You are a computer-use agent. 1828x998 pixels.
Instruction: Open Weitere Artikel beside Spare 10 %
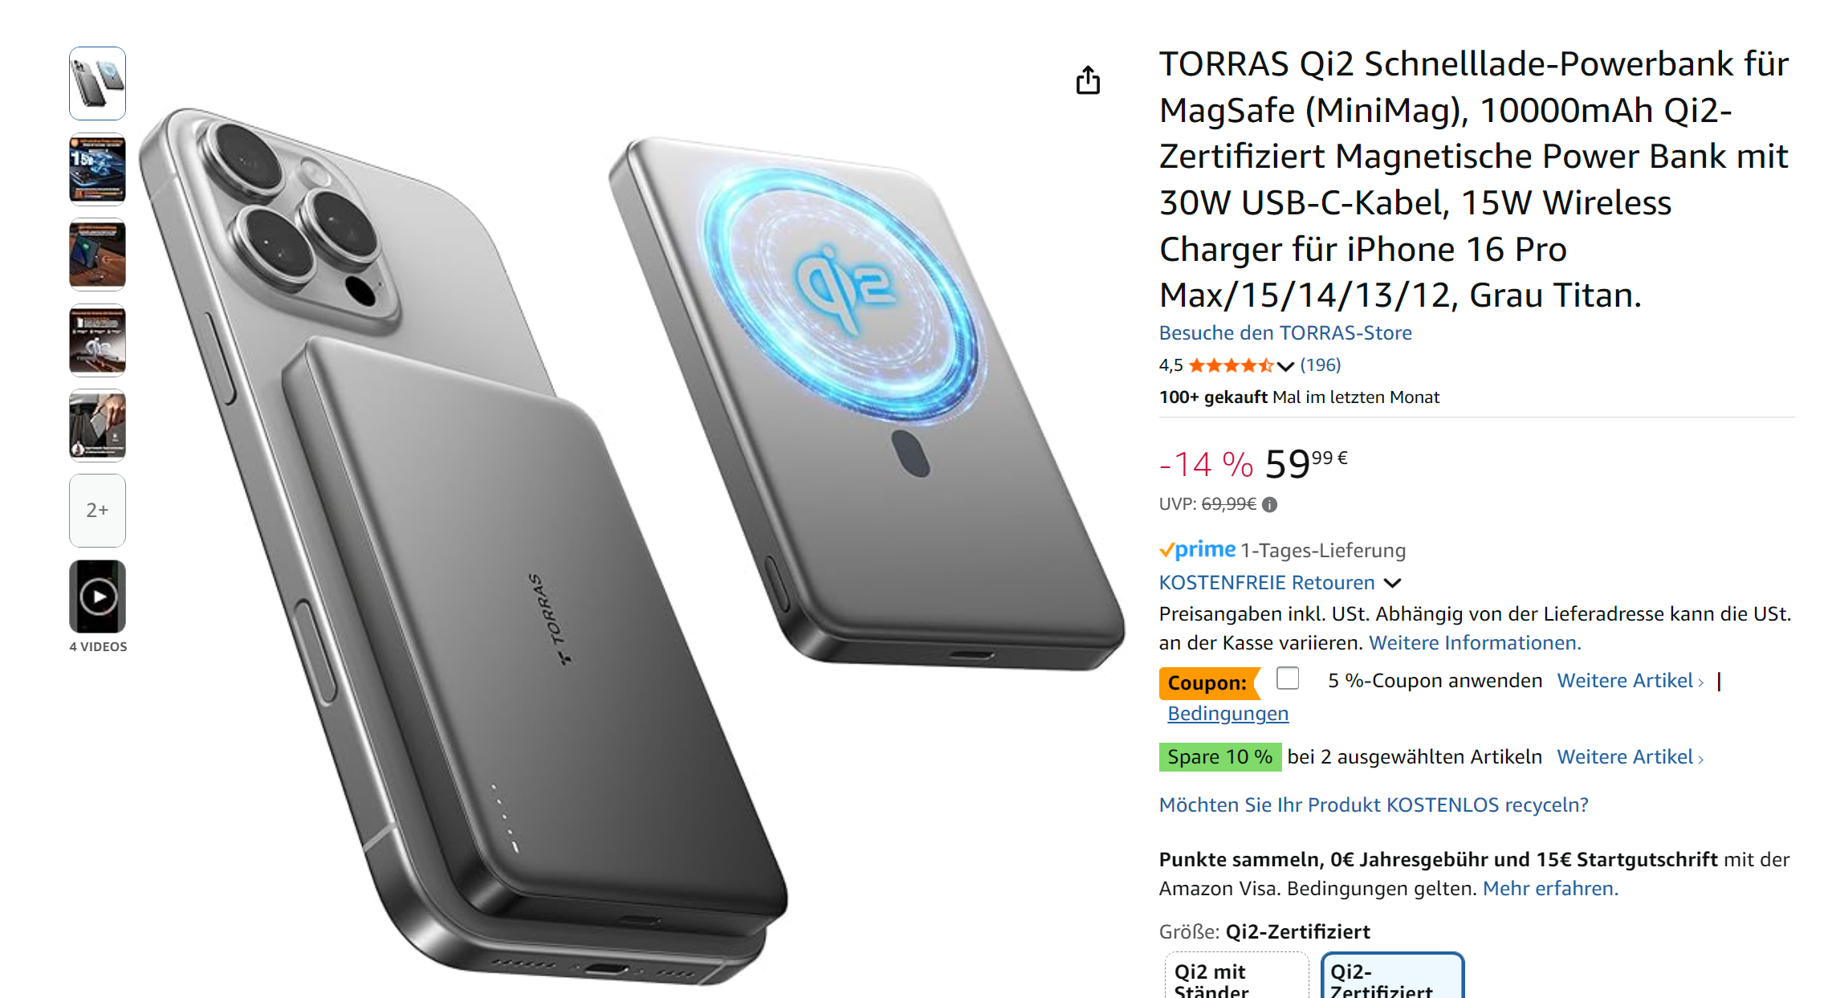(x=1630, y=757)
